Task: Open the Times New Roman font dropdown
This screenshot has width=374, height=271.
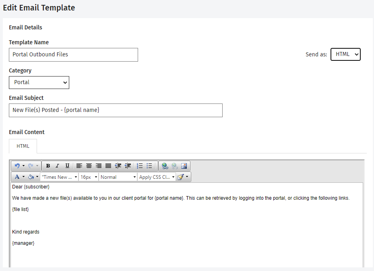Action: click(59, 177)
